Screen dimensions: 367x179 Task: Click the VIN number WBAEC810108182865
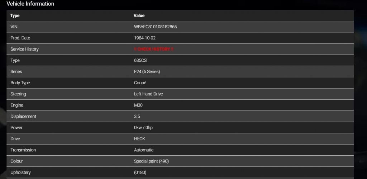(155, 27)
